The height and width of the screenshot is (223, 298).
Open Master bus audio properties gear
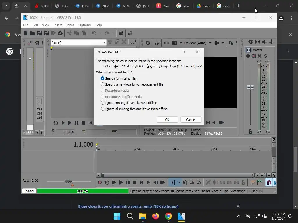pos(251,42)
